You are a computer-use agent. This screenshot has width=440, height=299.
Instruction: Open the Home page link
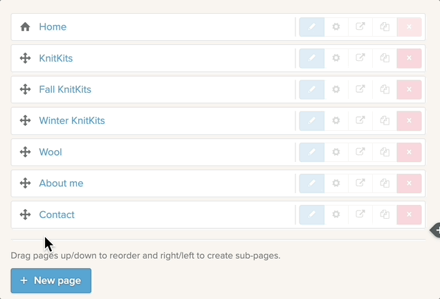click(x=53, y=27)
